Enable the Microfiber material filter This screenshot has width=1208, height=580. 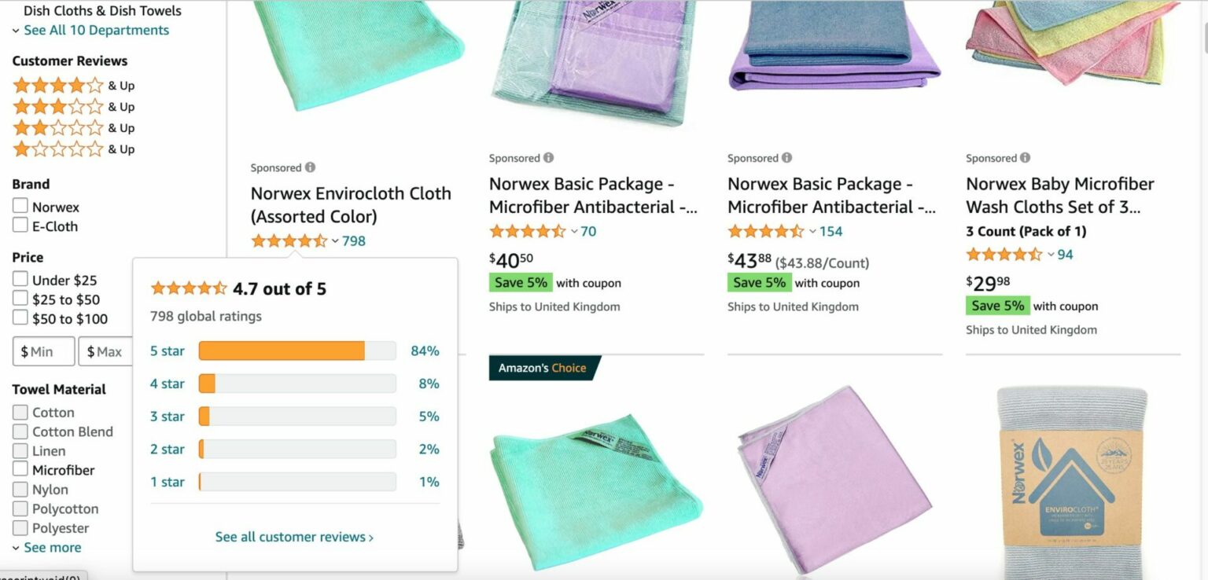(20, 469)
